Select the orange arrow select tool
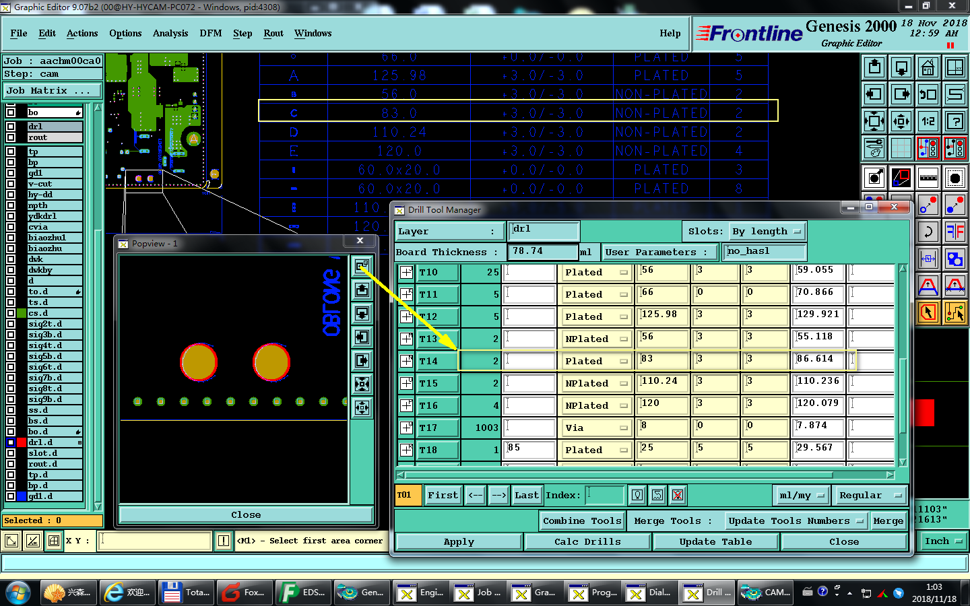Screen dimensions: 970x606 point(928,312)
